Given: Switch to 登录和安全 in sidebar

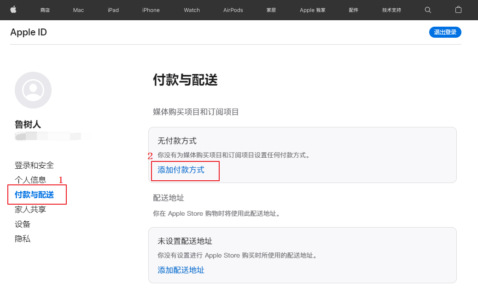Looking at the screenshot, I should (34, 165).
